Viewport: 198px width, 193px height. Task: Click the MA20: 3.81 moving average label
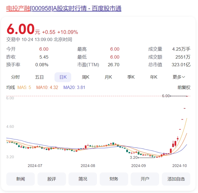74,88
